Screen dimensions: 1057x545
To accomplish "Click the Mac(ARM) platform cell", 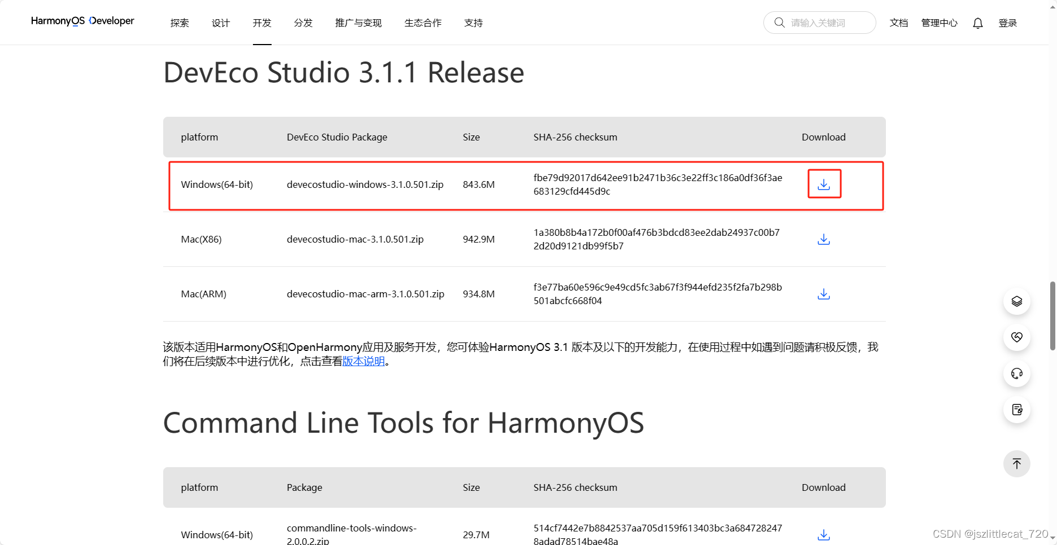I will (204, 294).
